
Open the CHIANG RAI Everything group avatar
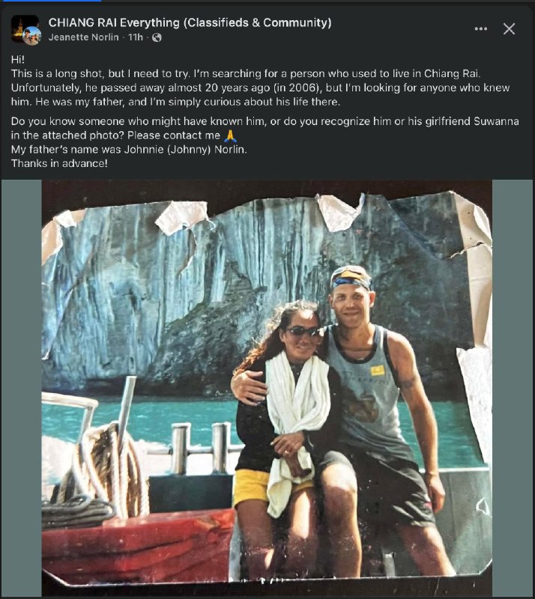pyautogui.click(x=23, y=26)
